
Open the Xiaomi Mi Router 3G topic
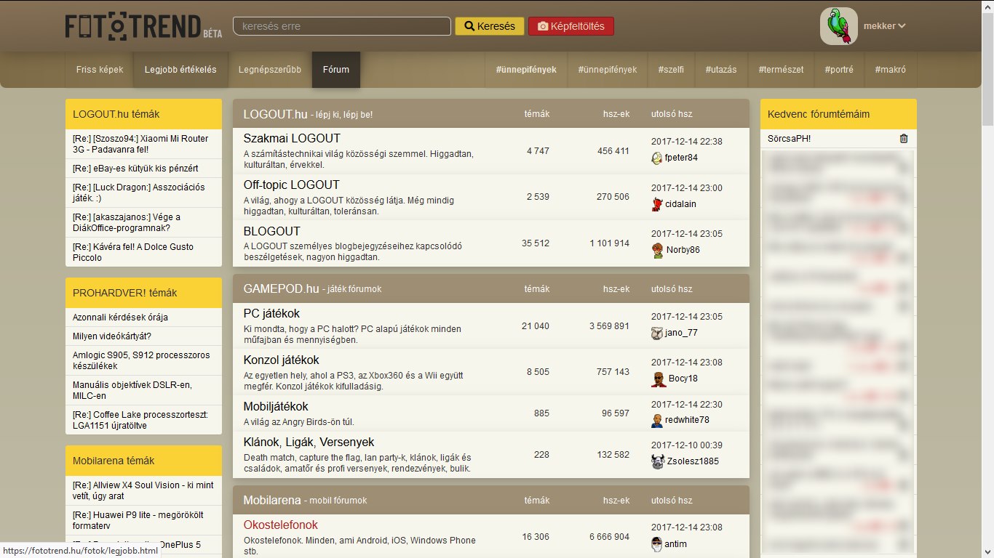tap(143, 144)
